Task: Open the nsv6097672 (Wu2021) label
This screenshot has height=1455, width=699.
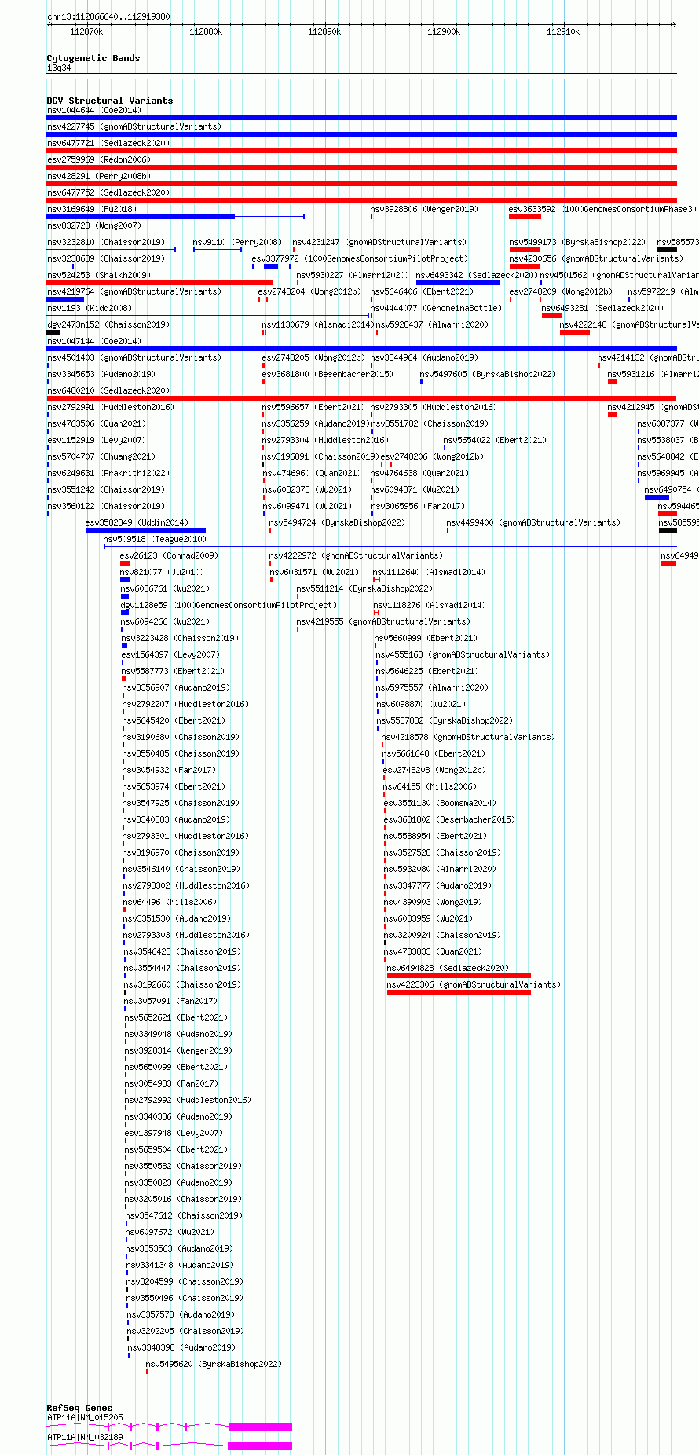Action: pos(170,1232)
